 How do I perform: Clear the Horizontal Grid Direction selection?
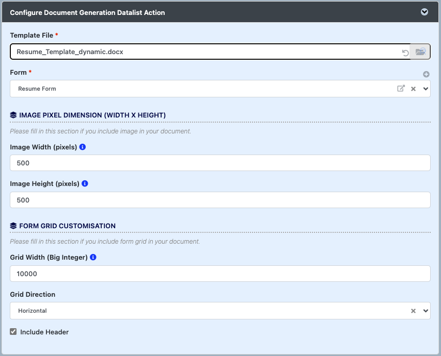(x=413, y=311)
